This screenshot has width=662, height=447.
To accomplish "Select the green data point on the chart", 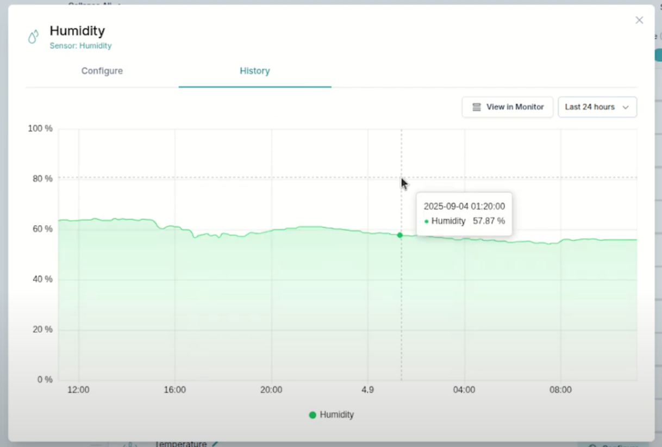I will [400, 235].
